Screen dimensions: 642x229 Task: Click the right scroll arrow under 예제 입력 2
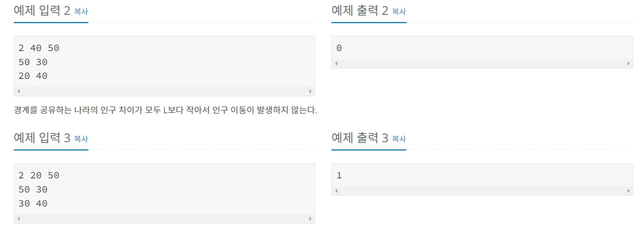310,91
